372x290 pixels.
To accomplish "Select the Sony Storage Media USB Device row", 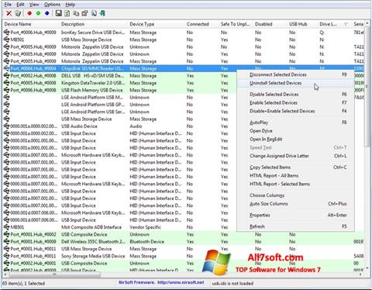I will pyautogui.click(x=184, y=256).
